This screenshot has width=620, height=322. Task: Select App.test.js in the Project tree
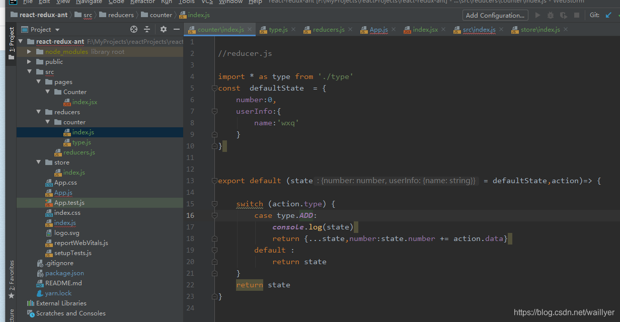pos(65,202)
